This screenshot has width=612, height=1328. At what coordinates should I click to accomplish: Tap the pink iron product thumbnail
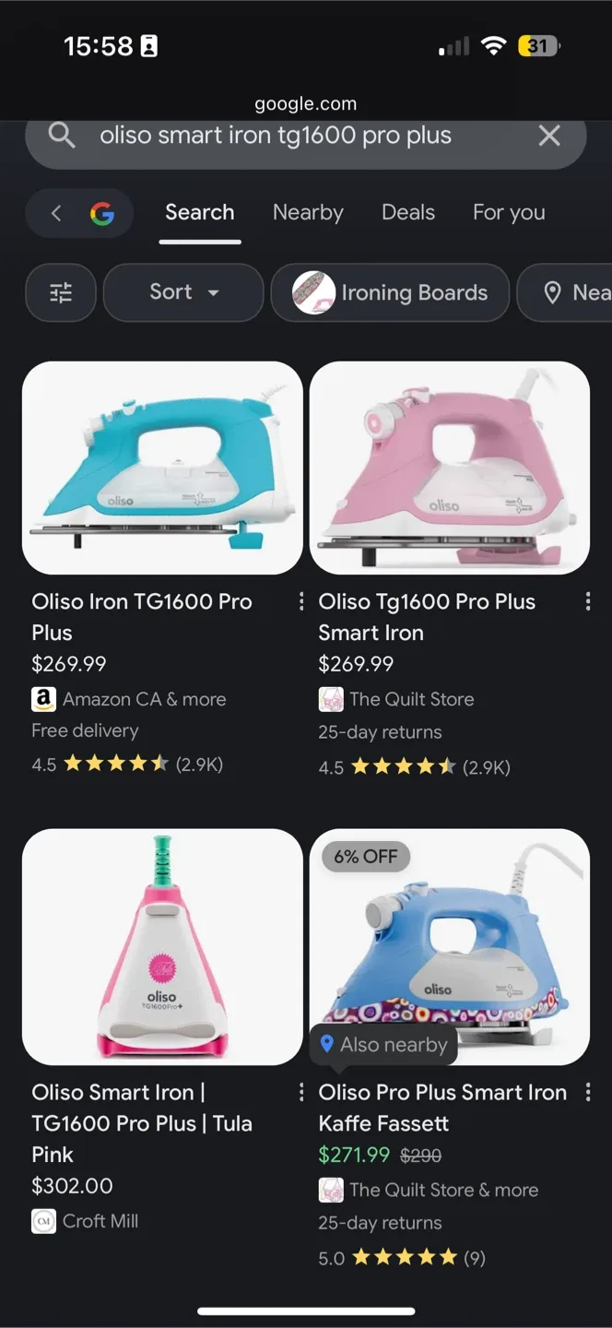coord(449,468)
